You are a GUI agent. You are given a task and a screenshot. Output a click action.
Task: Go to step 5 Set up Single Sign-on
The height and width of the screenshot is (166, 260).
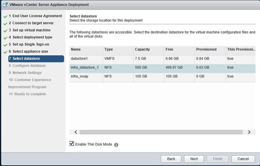pos(29,44)
